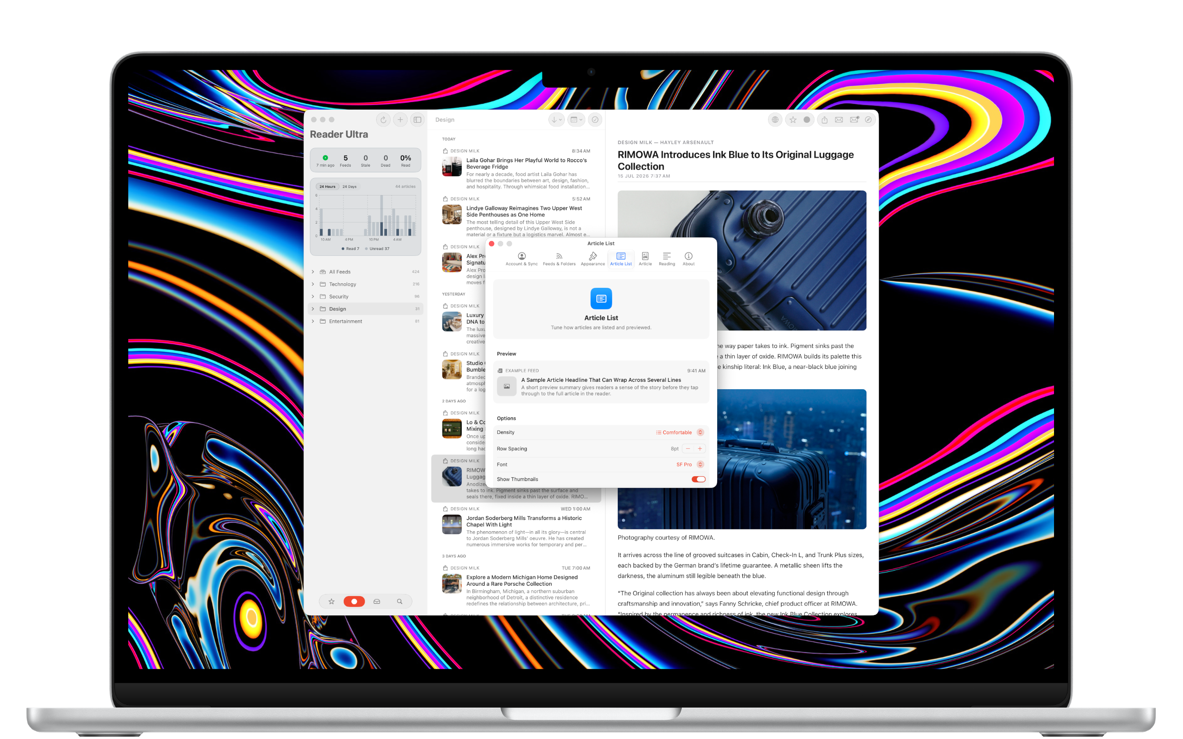Open Laila Gohar Rocco's Beverage Fridge article

pos(516,169)
